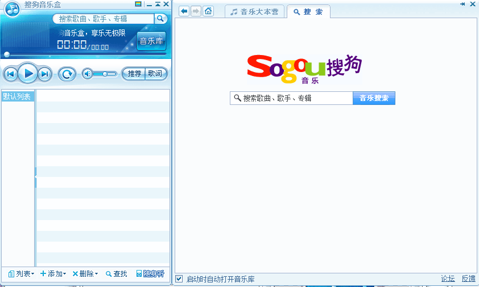Select 默认列表 in the playlist sidebar

click(x=17, y=96)
